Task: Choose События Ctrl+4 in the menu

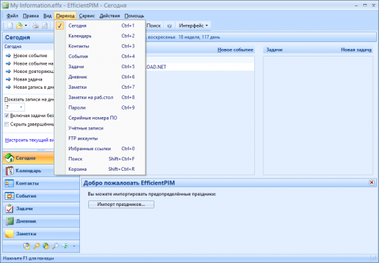Action: (100, 56)
